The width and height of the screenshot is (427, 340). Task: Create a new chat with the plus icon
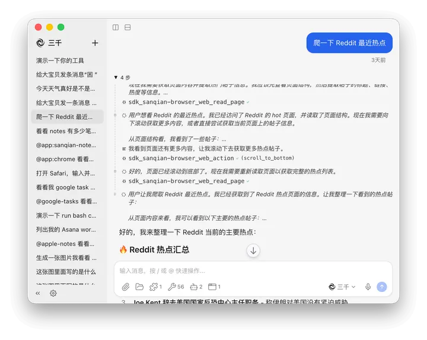coord(95,43)
